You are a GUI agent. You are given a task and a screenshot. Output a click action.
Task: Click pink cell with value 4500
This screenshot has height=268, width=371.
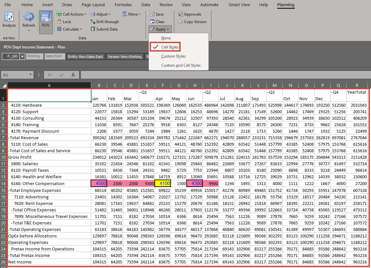[99, 183]
